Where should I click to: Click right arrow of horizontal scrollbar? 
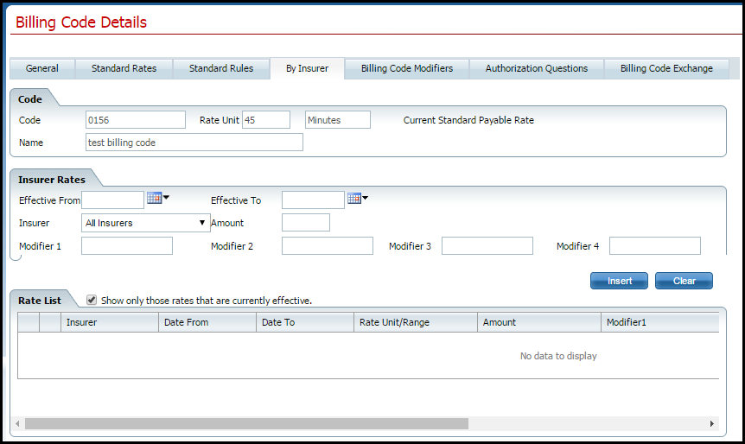tap(712, 424)
